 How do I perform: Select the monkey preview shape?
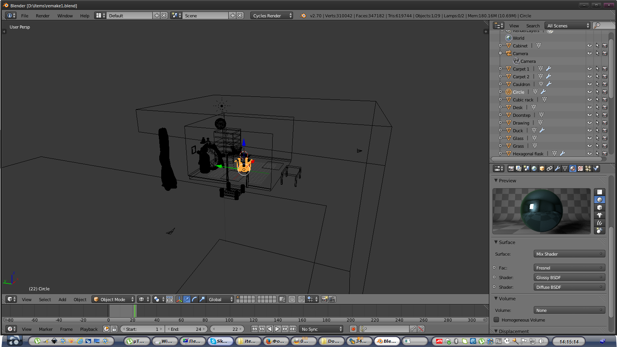599,215
